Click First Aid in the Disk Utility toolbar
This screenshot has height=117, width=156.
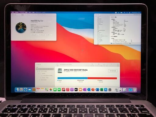pos(92,65)
